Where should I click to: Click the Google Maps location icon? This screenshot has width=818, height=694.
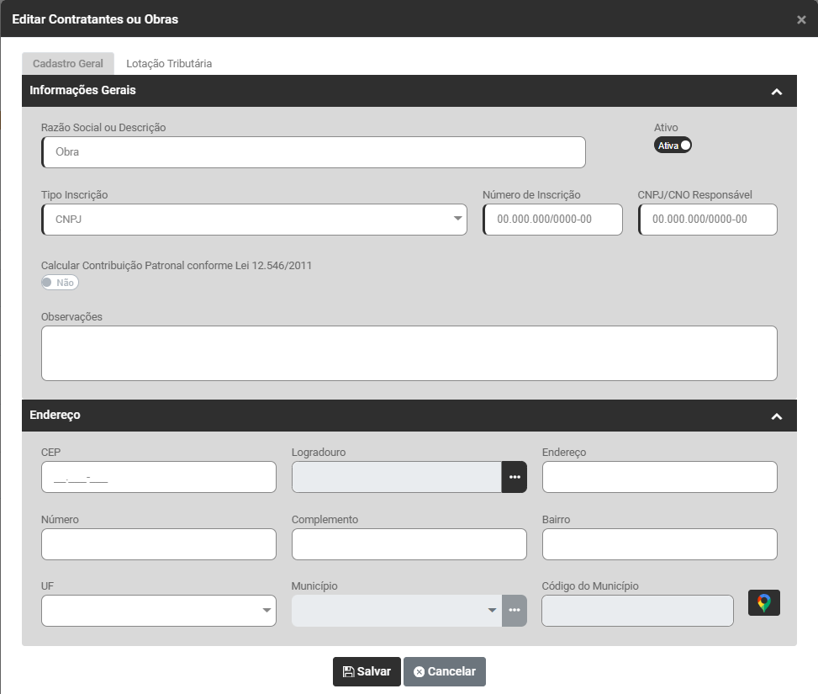763,603
